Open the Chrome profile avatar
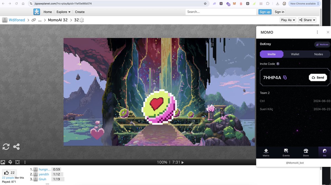The image size is (331, 185). 284,4
